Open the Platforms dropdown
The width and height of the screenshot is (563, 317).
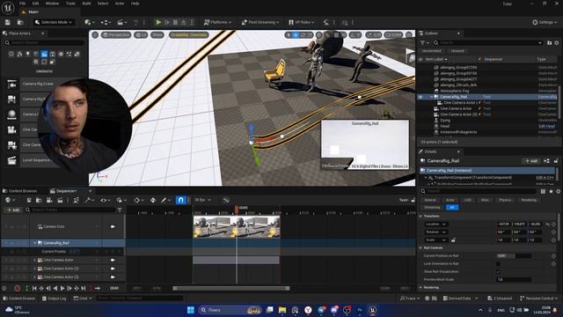click(217, 22)
